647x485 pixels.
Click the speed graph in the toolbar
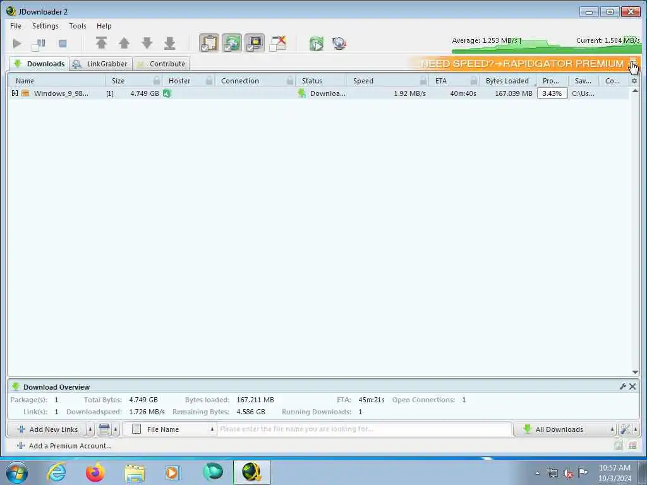point(546,45)
